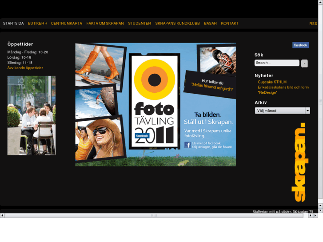The image size is (323, 242).
Task: Open SKRAPANS KUNDKLUBB page
Action: pyautogui.click(x=178, y=23)
